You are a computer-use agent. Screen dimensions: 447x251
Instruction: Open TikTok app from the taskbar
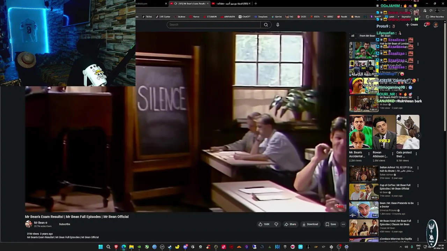223,247
